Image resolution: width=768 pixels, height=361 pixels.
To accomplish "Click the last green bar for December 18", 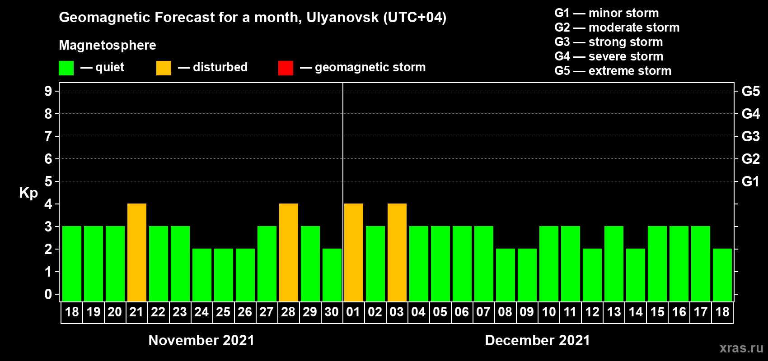I will click(x=722, y=275).
